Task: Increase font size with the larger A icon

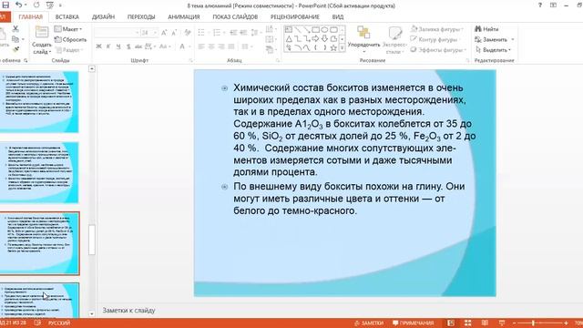Action: pos(164,33)
